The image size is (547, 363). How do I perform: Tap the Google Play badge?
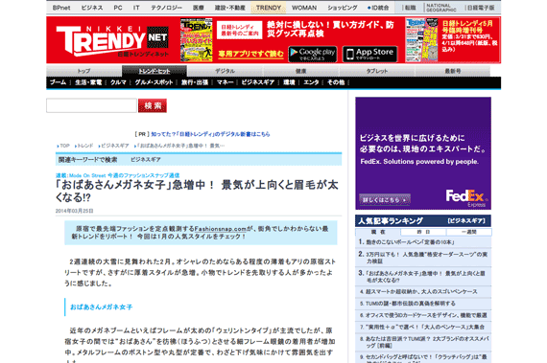pyautogui.click(x=313, y=54)
